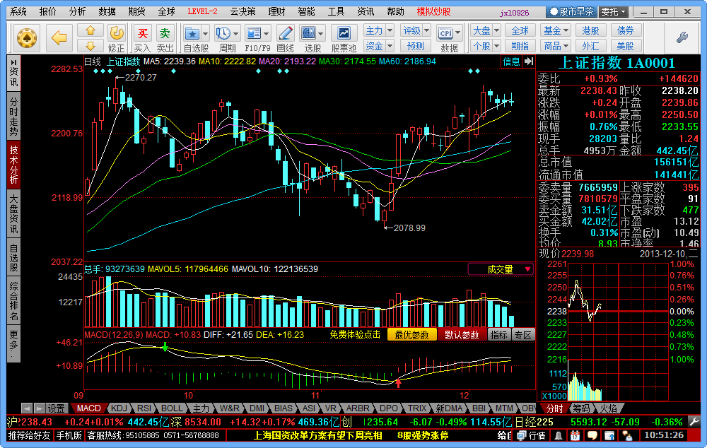
Task: Click the upload document icon in status bar
Action: [x=609, y=436]
